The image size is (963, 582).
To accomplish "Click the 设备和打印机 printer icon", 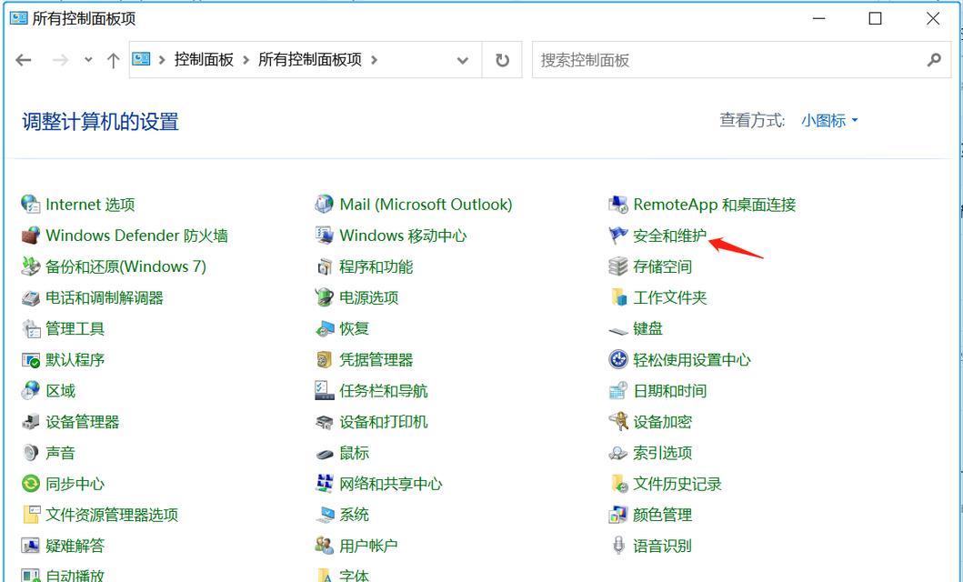I will [325, 422].
